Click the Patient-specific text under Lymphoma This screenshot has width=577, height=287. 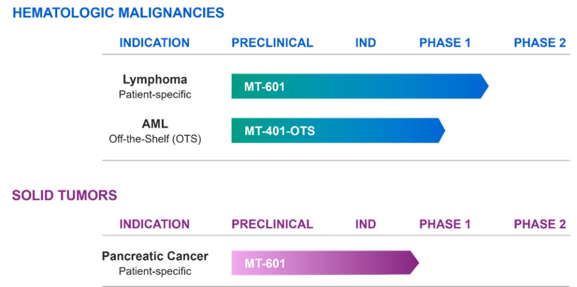[155, 94]
